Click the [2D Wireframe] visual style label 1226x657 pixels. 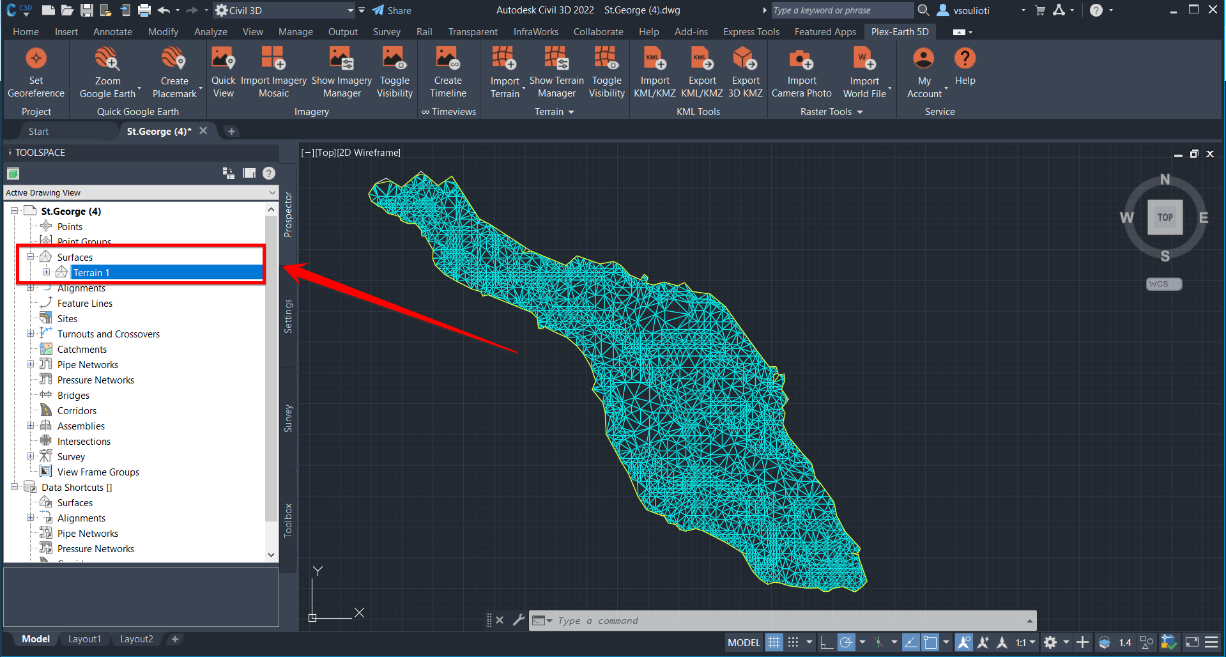369,153
